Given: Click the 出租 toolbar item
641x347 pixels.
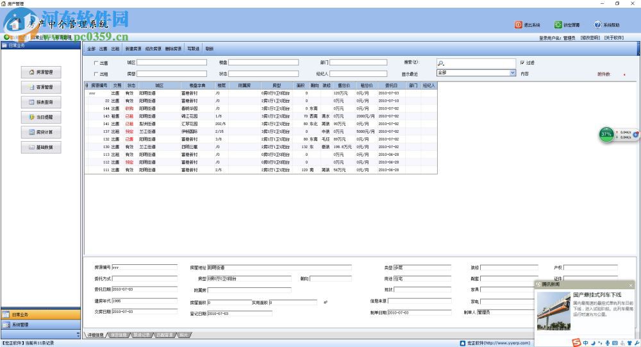Looking at the screenshot, I should (115, 49).
